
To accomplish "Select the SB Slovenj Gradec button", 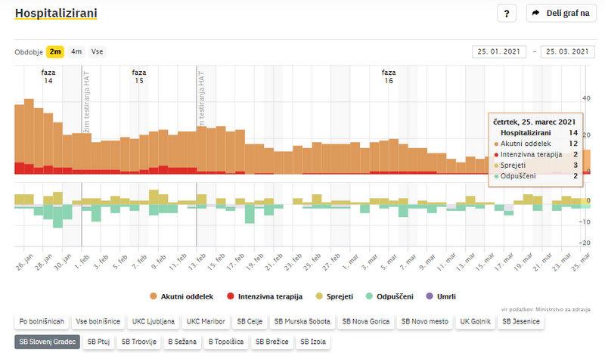I will click(x=47, y=342).
